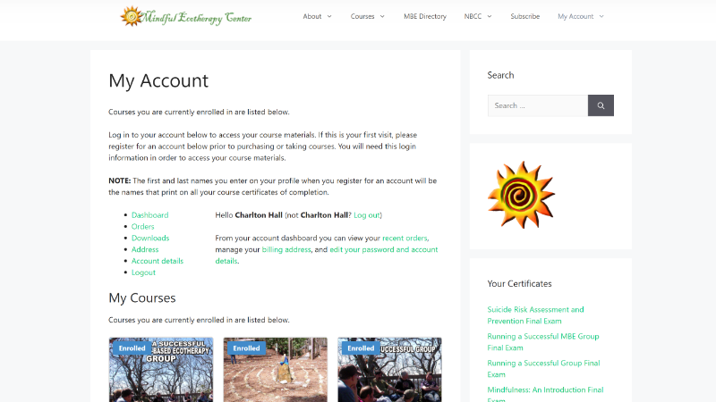Open Account details link
716x402 pixels.
click(x=158, y=261)
